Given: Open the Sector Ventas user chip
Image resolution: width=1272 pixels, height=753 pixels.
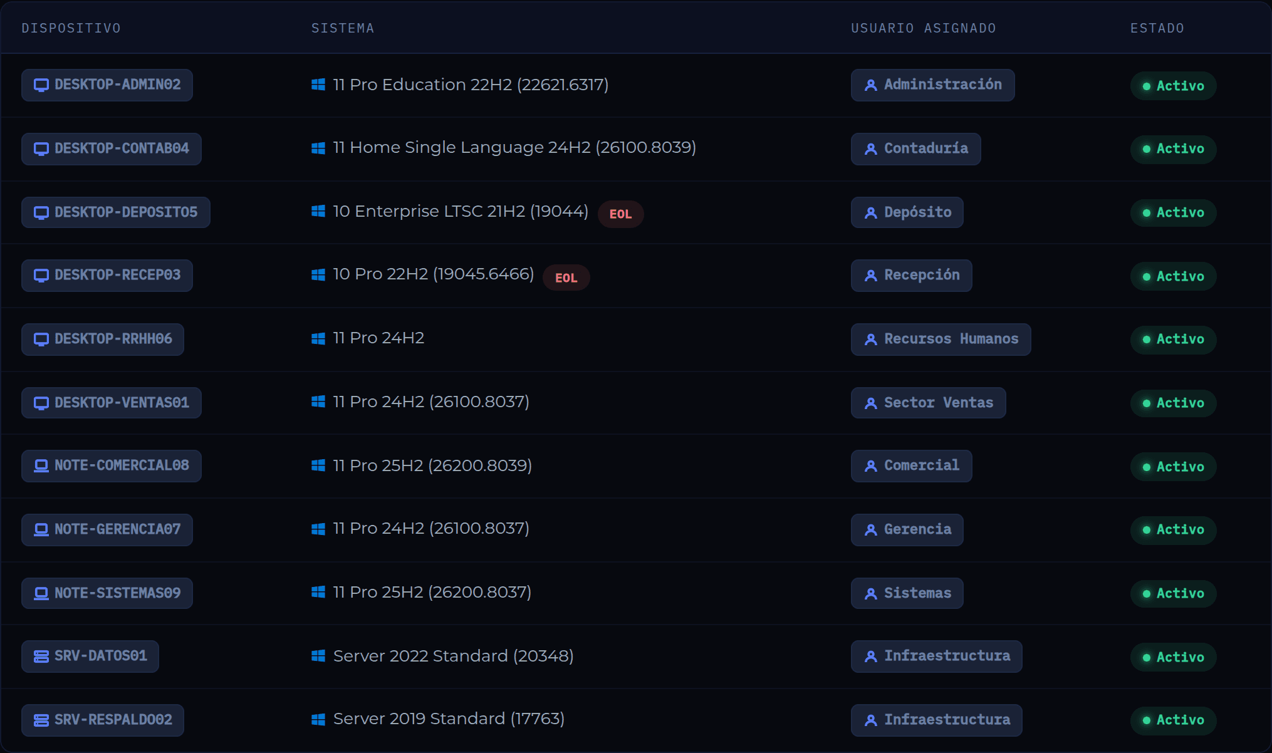Looking at the screenshot, I should point(929,403).
